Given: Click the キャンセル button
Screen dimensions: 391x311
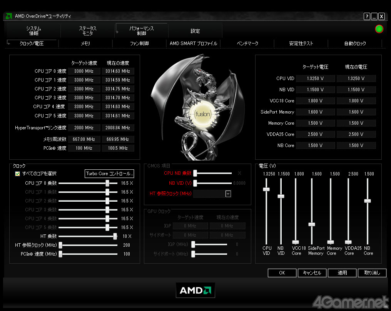Looking at the screenshot, I should pyautogui.click(x=312, y=273).
